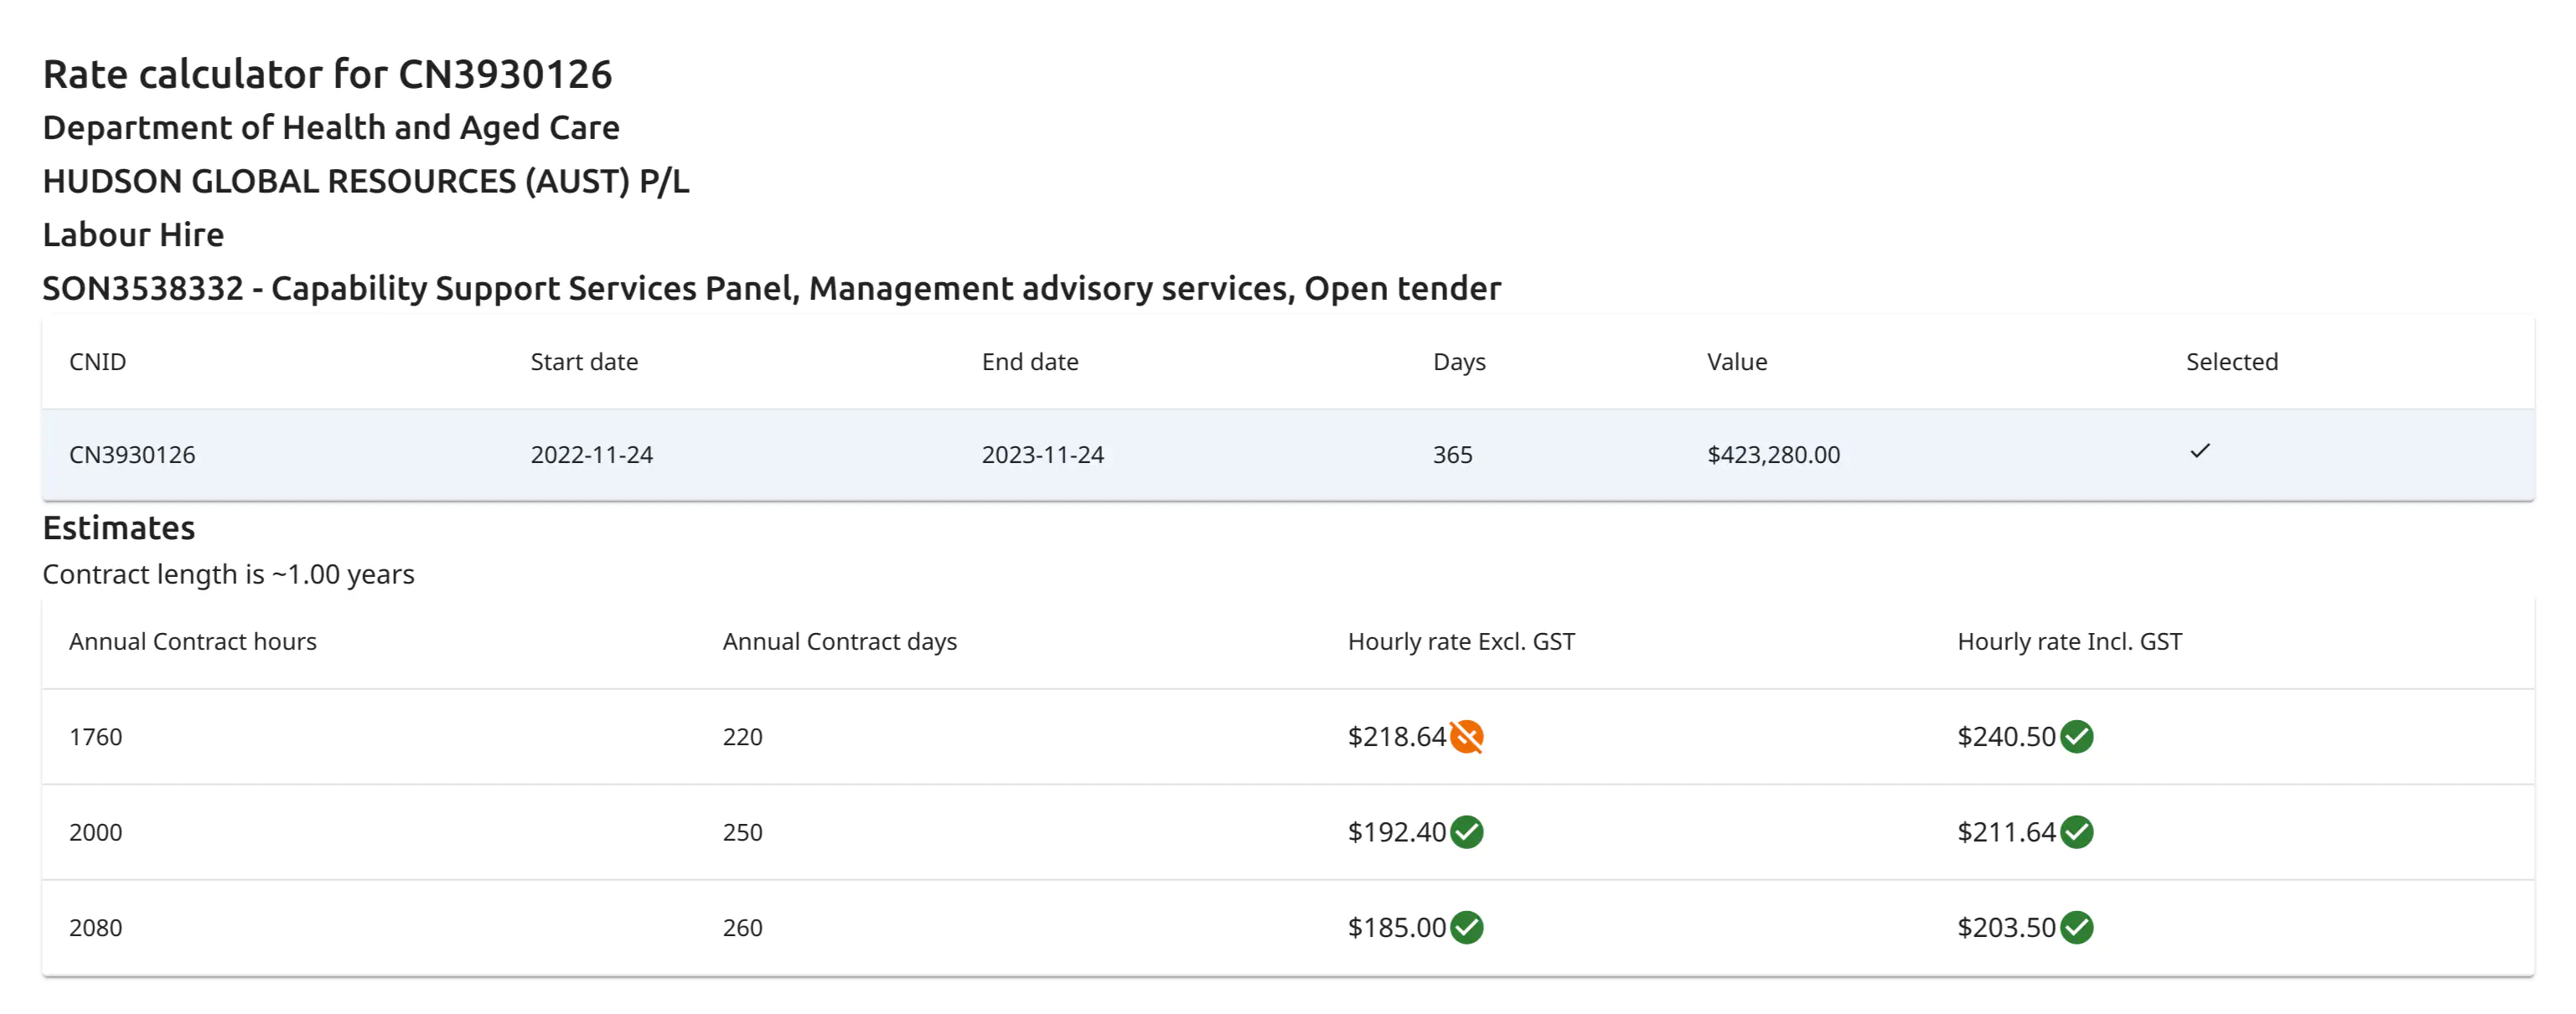Click the Days column header
The height and width of the screenshot is (1014, 2576).
coord(1458,362)
